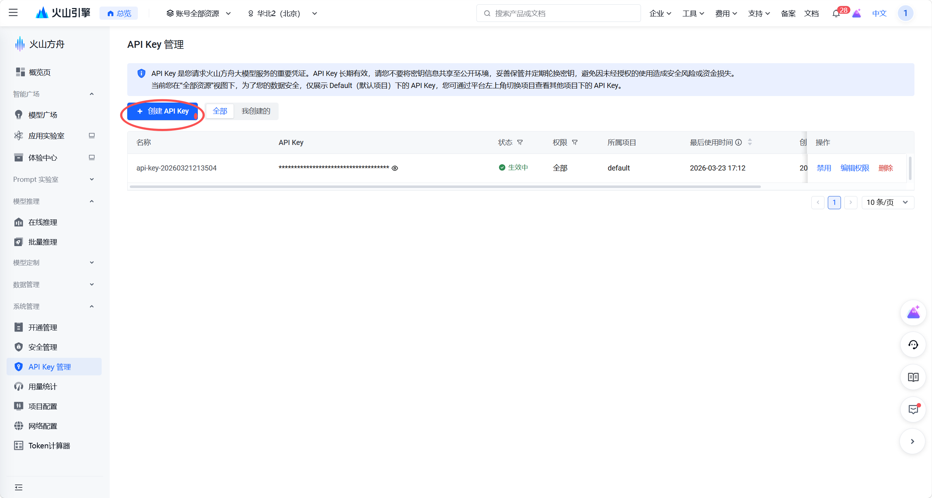Open the notification bell with 28 badge
This screenshot has height=498, width=932.
point(836,14)
